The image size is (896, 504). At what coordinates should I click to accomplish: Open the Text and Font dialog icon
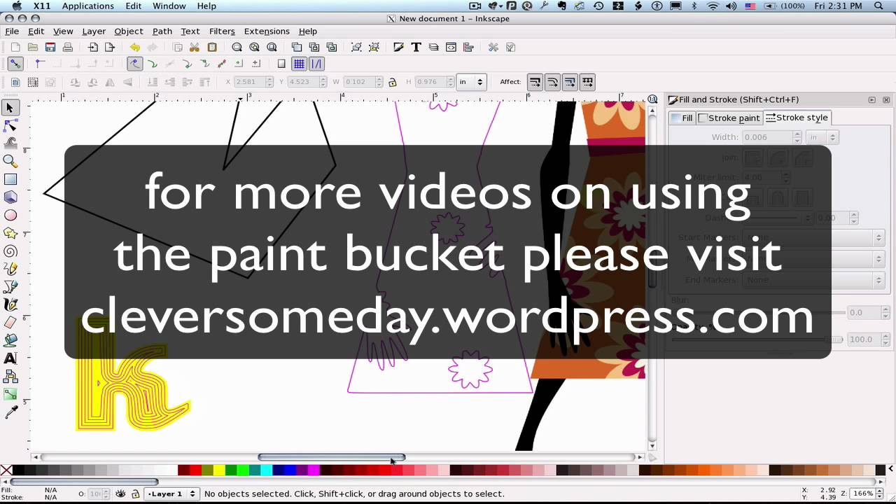tap(416, 47)
